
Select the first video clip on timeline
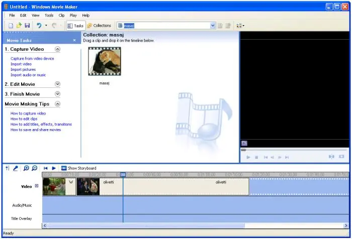(59, 187)
